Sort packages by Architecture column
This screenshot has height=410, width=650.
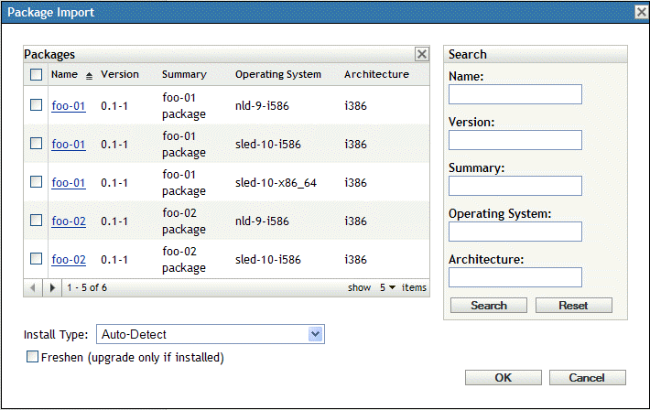[376, 75]
